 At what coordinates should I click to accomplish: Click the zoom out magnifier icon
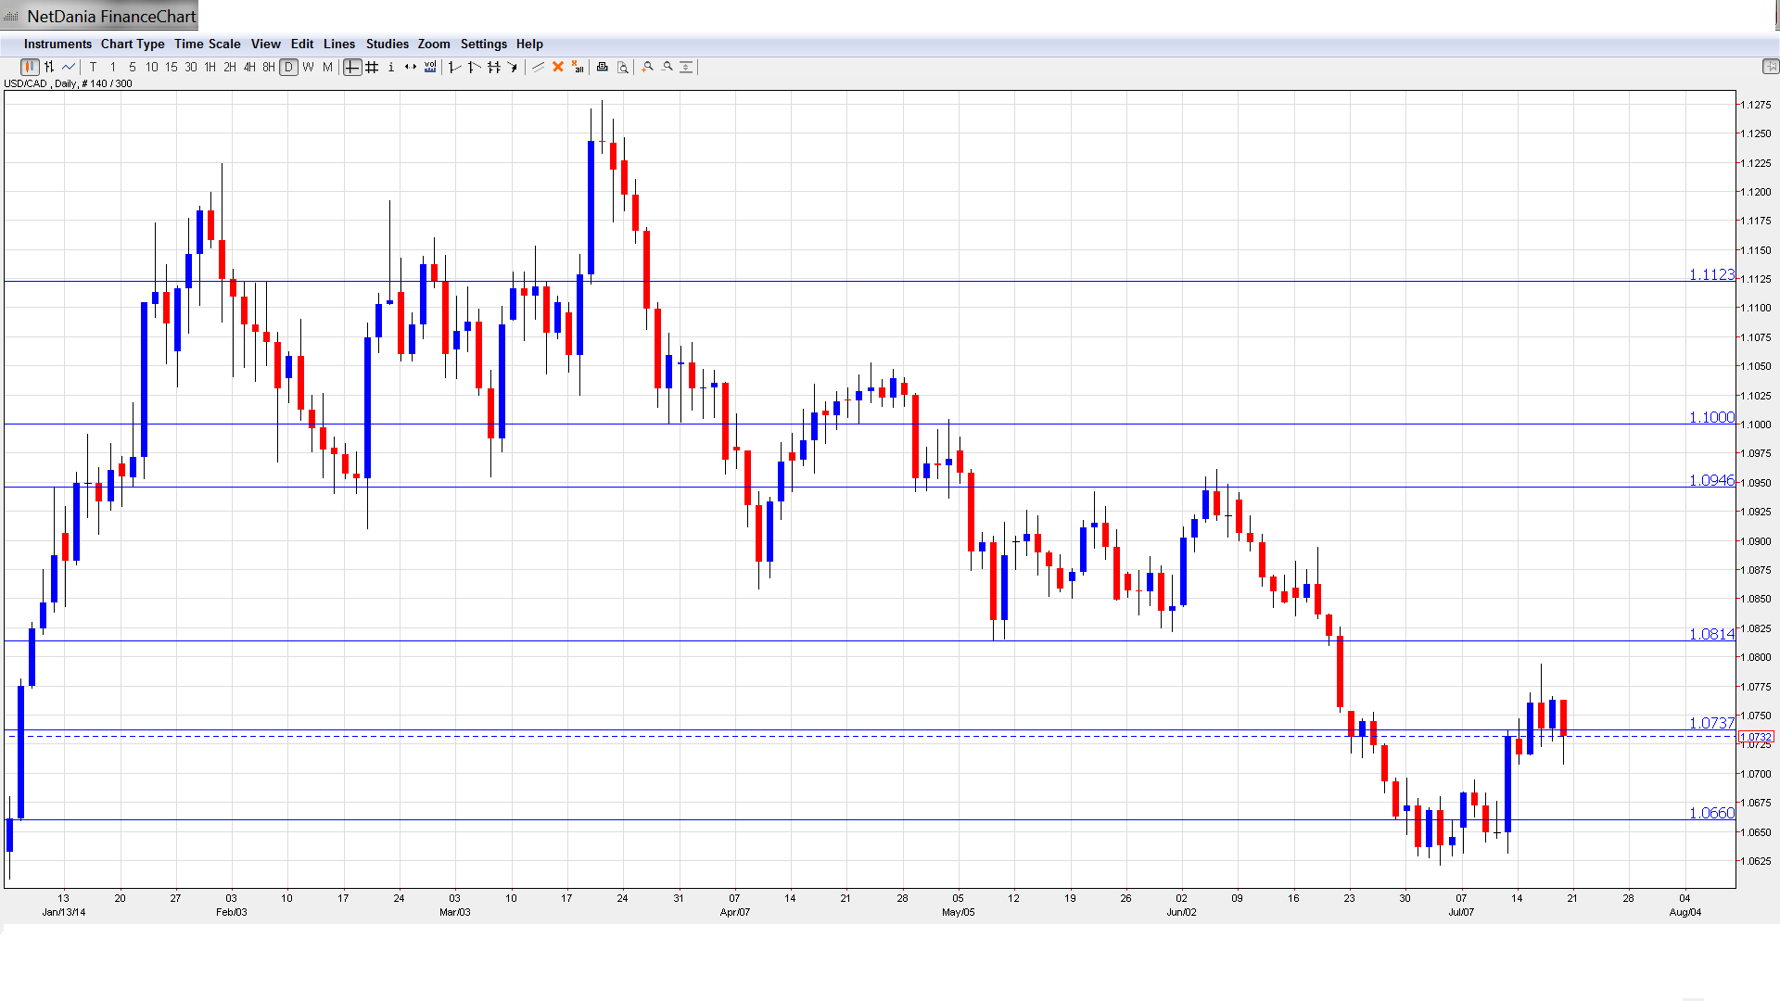667,67
